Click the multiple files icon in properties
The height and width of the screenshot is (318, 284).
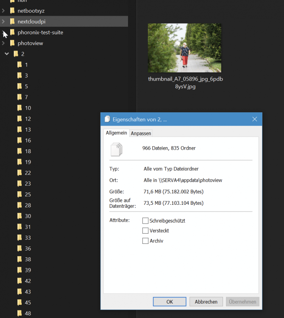click(x=117, y=150)
